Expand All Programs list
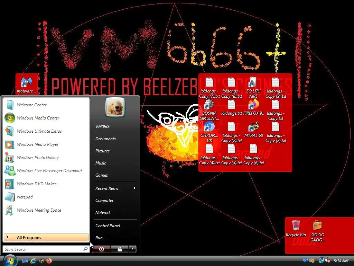 coord(46,237)
